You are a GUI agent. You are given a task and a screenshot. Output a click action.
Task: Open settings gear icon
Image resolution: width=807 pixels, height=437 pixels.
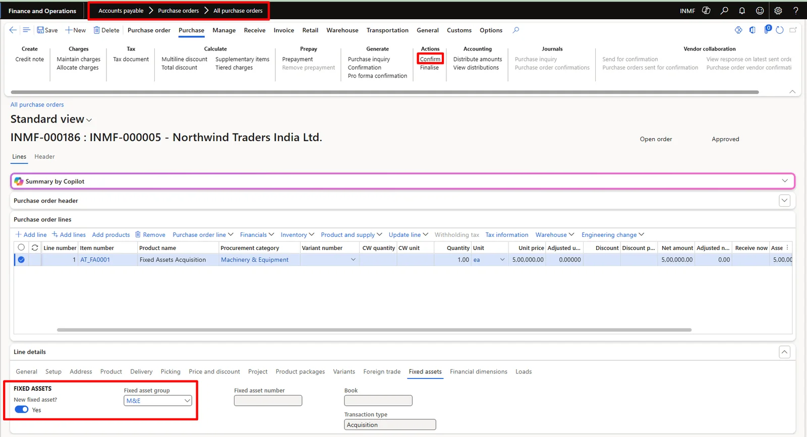(778, 11)
